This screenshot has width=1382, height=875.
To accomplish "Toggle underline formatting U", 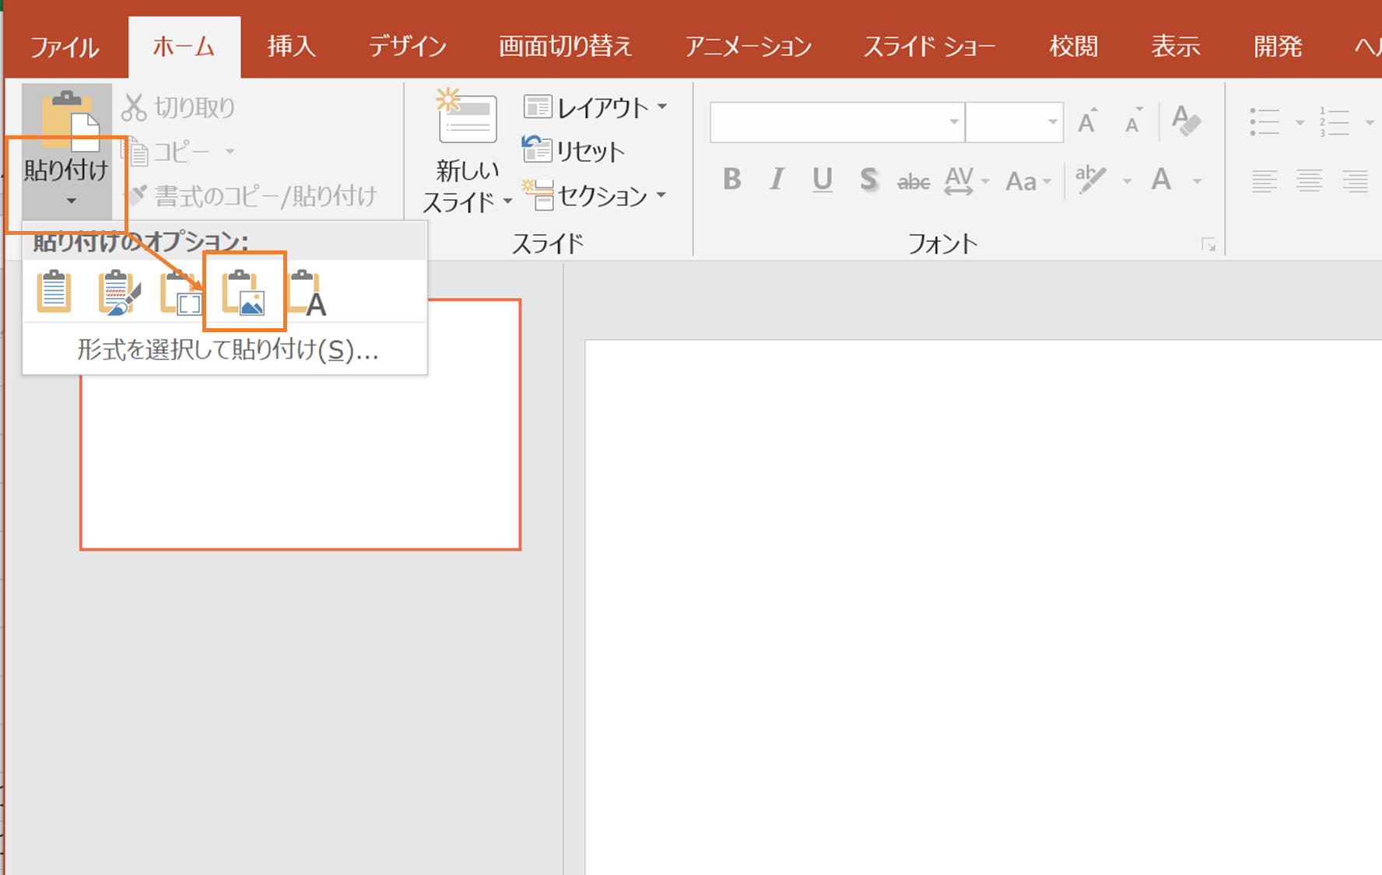I will [x=822, y=180].
